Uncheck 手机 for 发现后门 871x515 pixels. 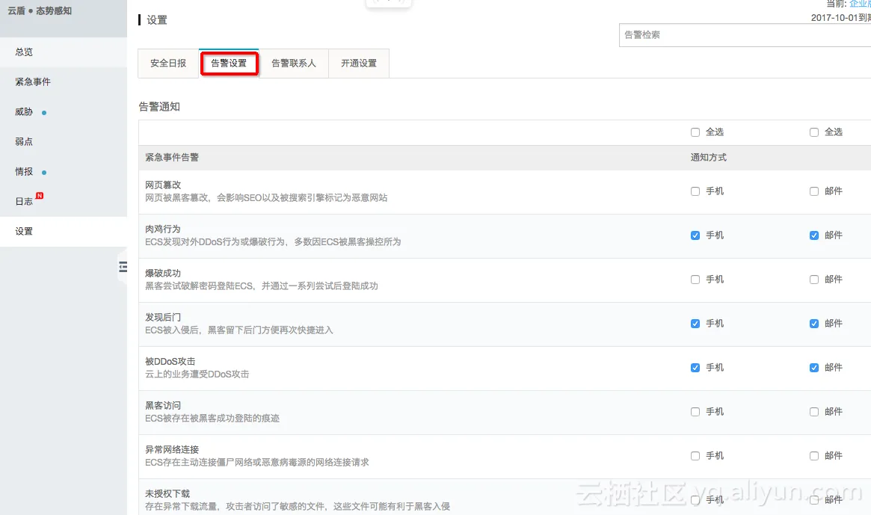(x=695, y=324)
